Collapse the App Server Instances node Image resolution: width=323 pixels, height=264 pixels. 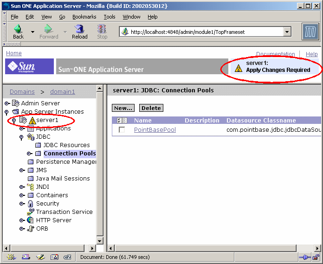tap(6, 112)
